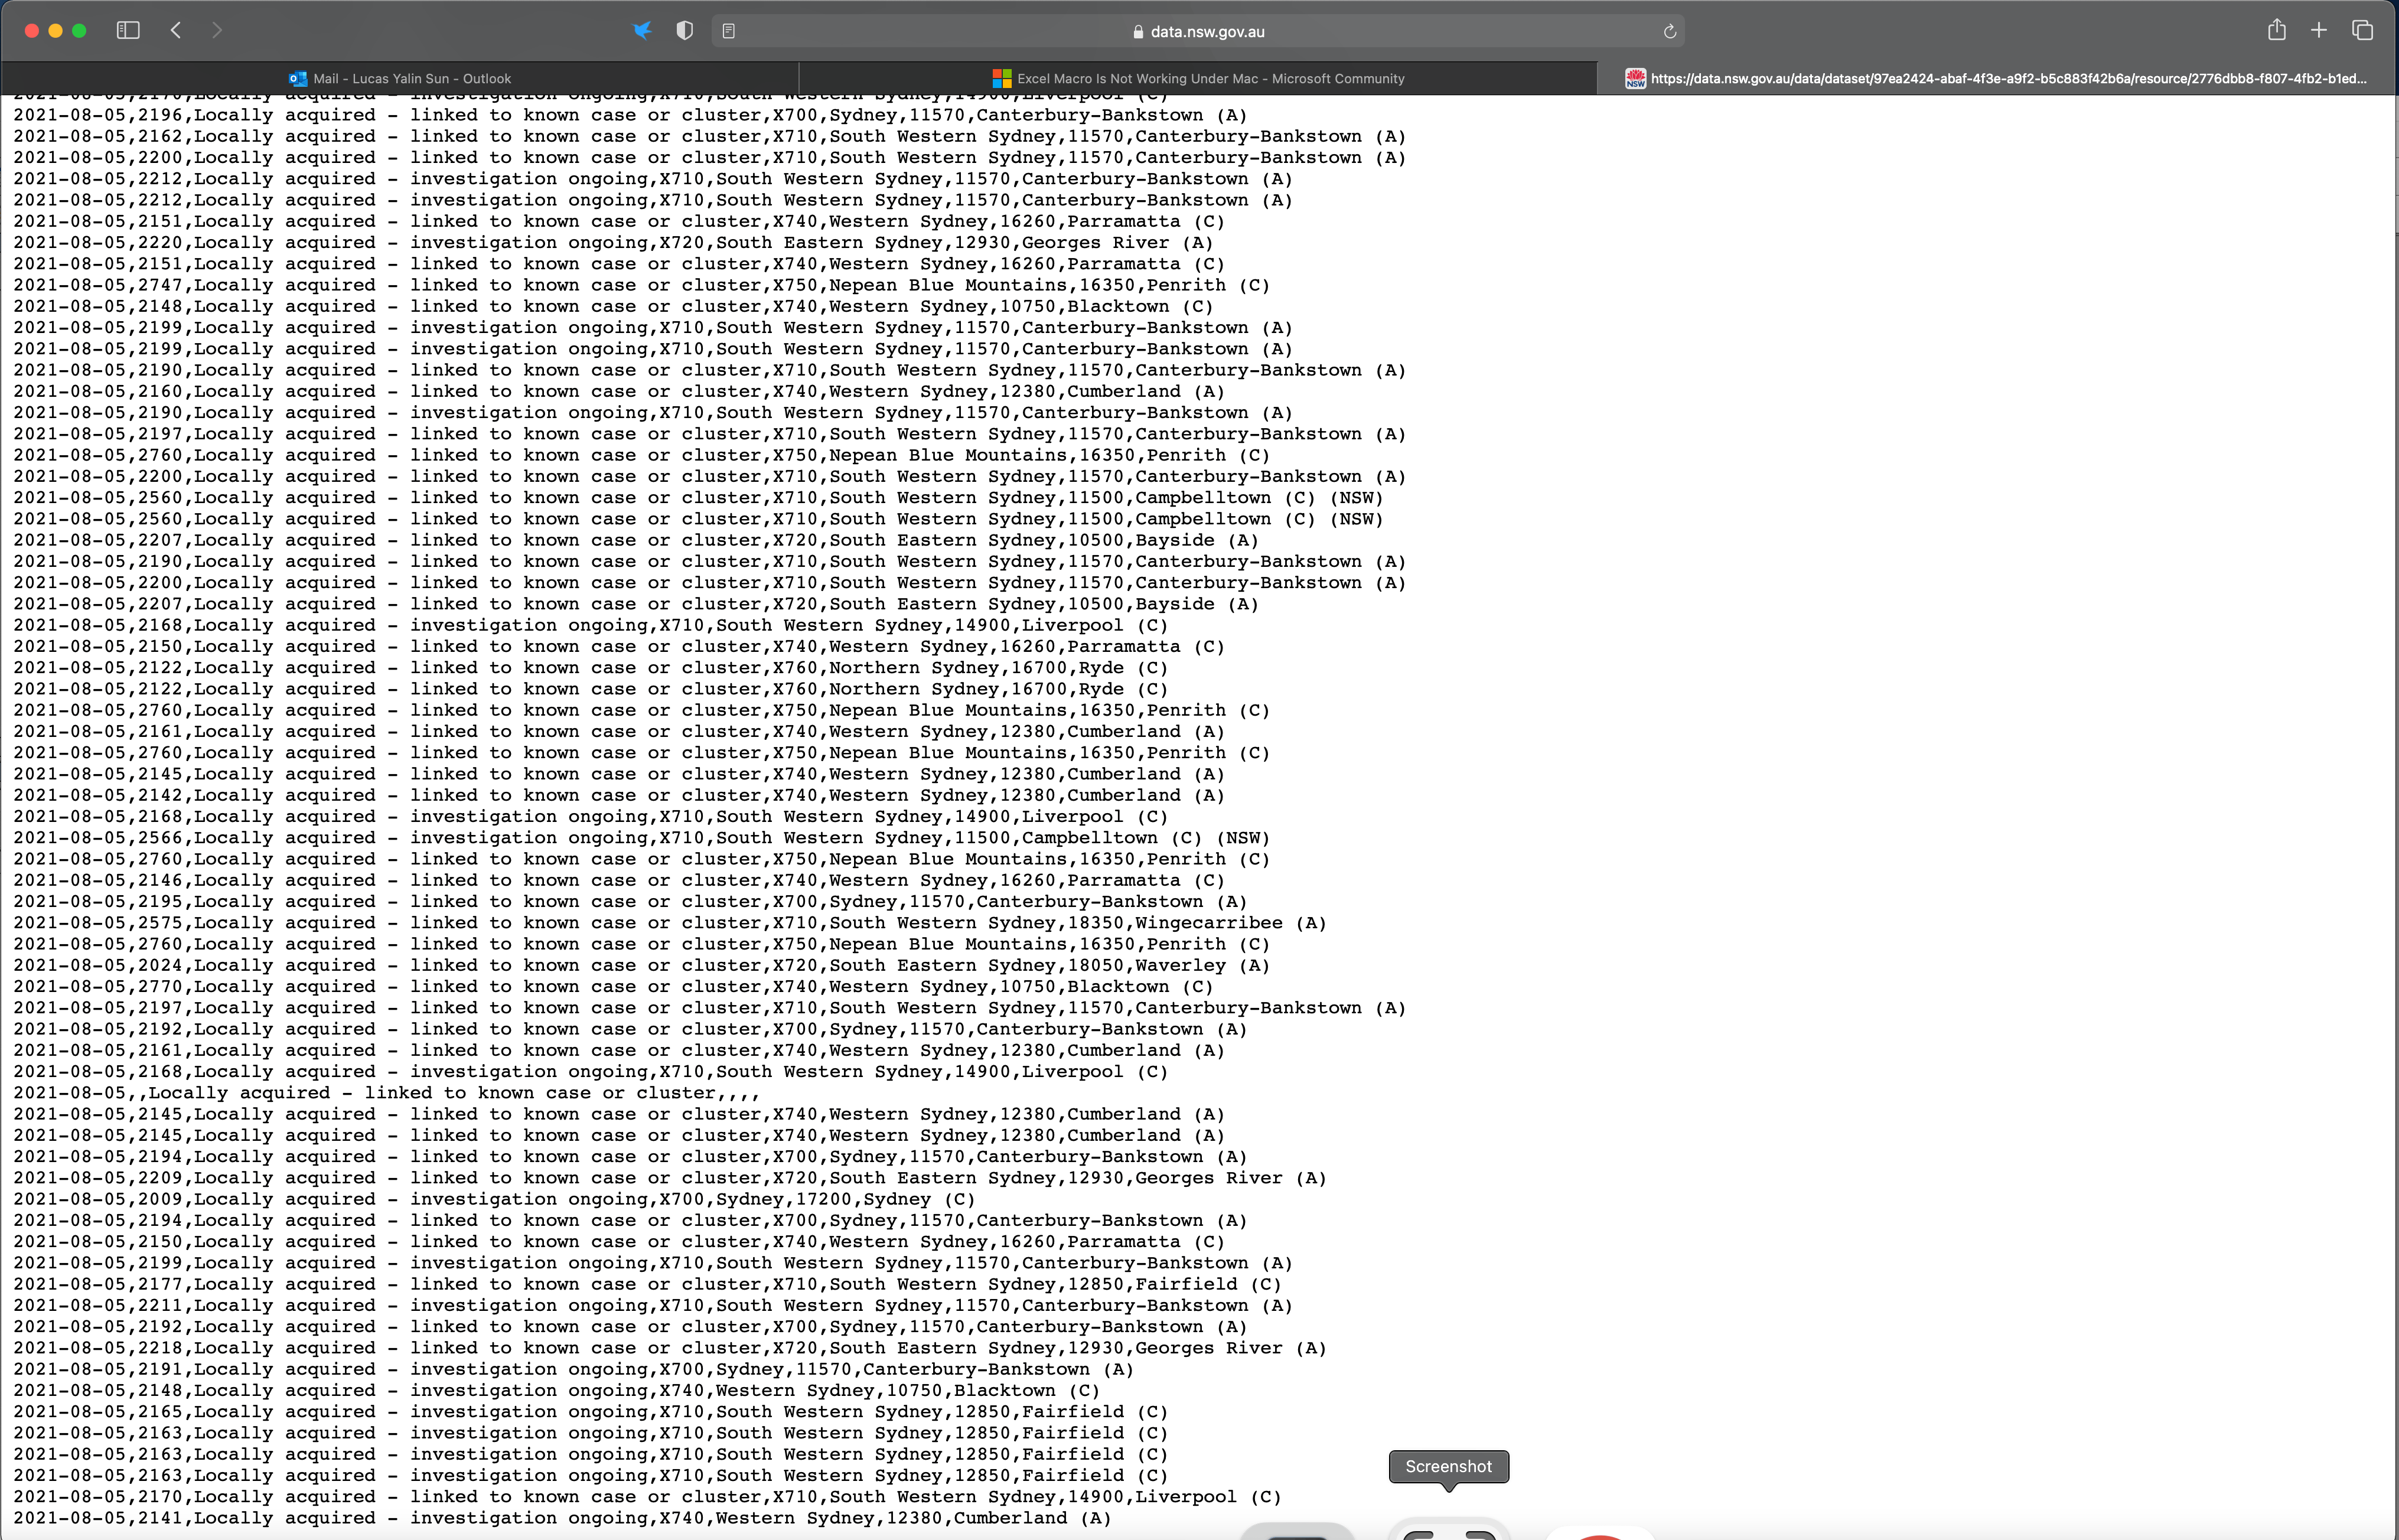Show the tab overview
The width and height of the screenshot is (2399, 1540).
pyautogui.click(x=2362, y=31)
